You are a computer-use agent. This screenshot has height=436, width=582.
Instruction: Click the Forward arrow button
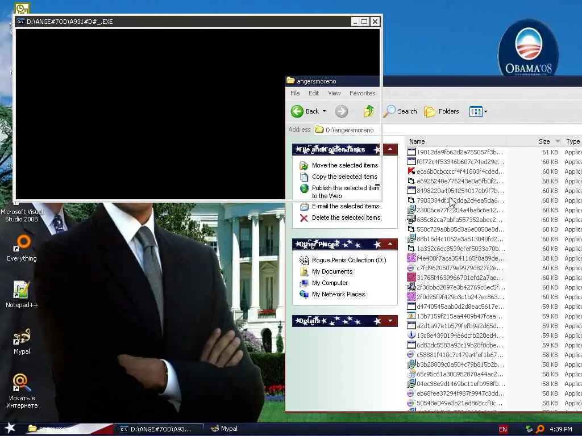tap(342, 111)
